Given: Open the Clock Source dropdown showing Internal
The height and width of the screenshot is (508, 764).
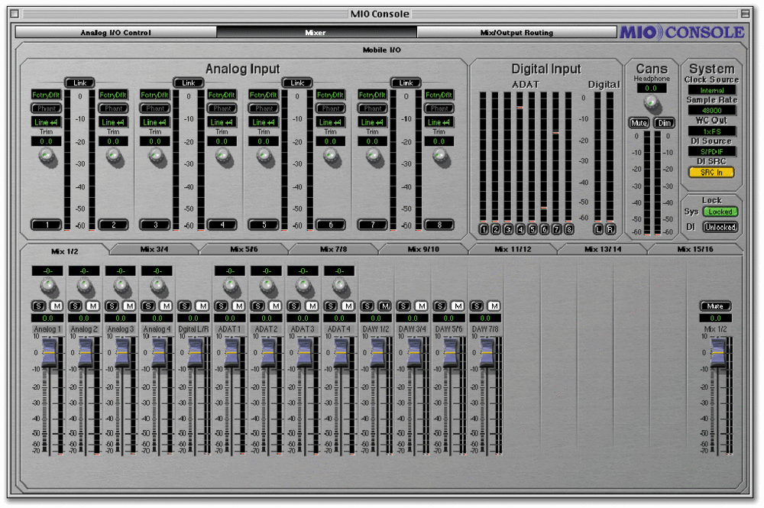Looking at the screenshot, I should (x=712, y=90).
